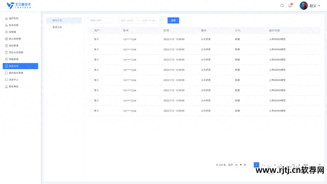Click the 赵义 user avatar
Image resolution: width=327 pixels, height=184 pixels.
tap(304, 6)
